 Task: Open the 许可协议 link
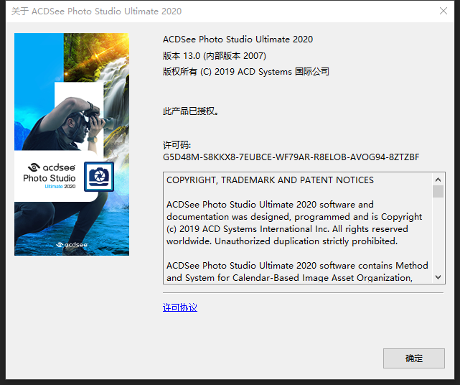click(179, 307)
